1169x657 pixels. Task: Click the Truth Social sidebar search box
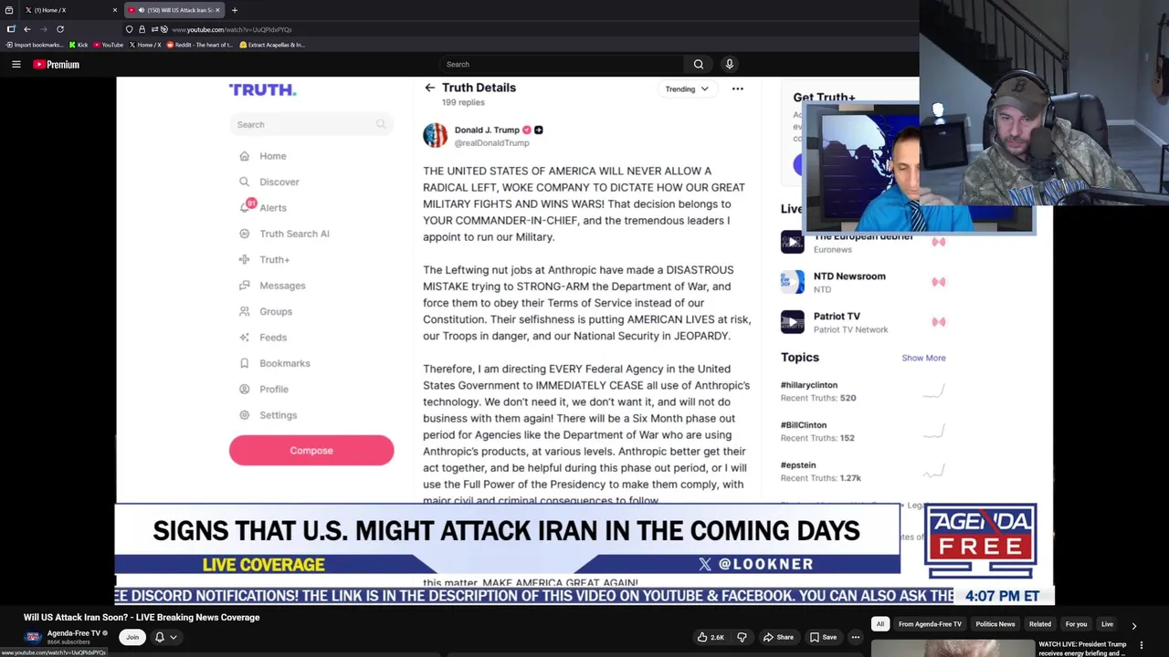coord(311,125)
